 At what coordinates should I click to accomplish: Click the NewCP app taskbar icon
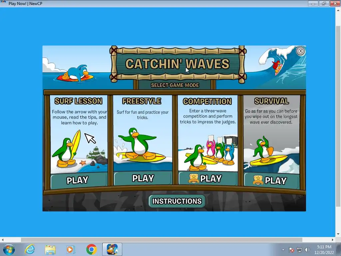coord(112,249)
